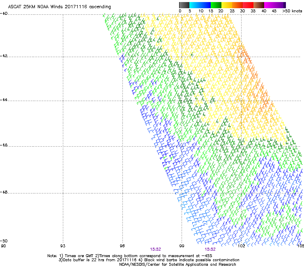Click the yellow 20-25 knots legend segment
The height and width of the screenshot is (267, 304).
tap(227, 5)
